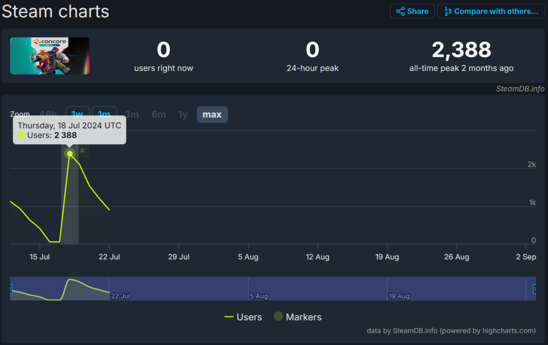The height and width of the screenshot is (345, 548).
Task: Grab the left navigator range handle
Action: click(x=11, y=289)
